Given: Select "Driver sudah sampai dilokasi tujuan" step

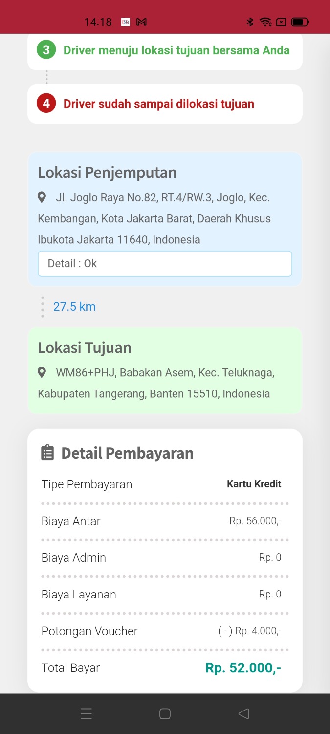Looking at the screenshot, I should [x=159, y=104].
